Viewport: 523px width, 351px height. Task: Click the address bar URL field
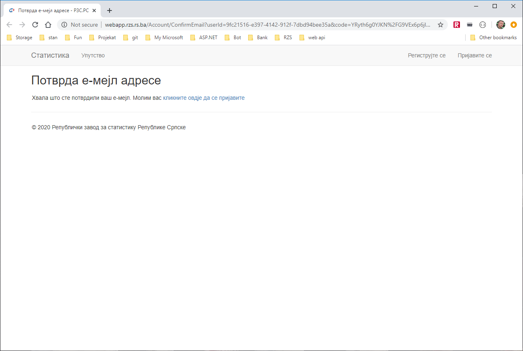pos(267,25)
